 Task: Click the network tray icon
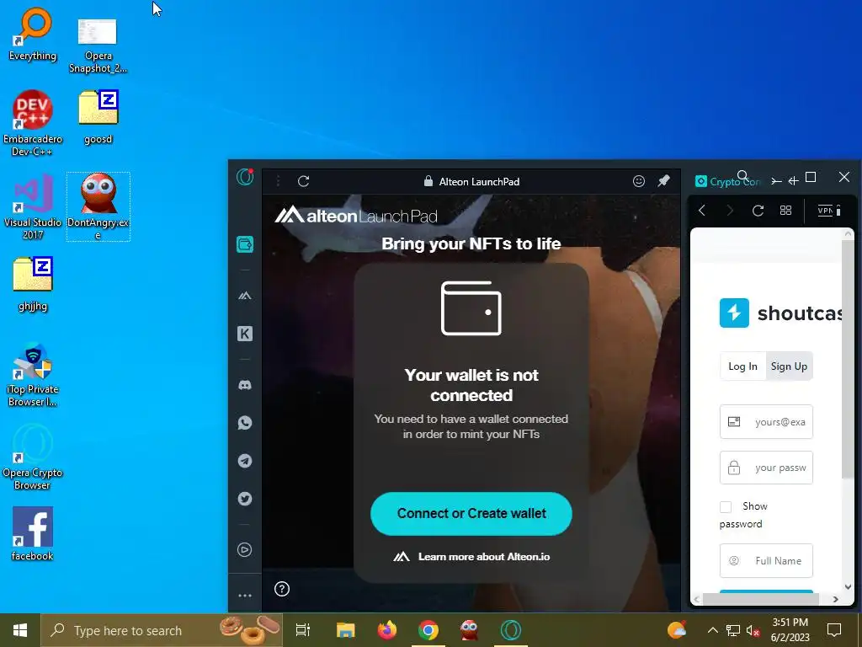tap(733, 630)
